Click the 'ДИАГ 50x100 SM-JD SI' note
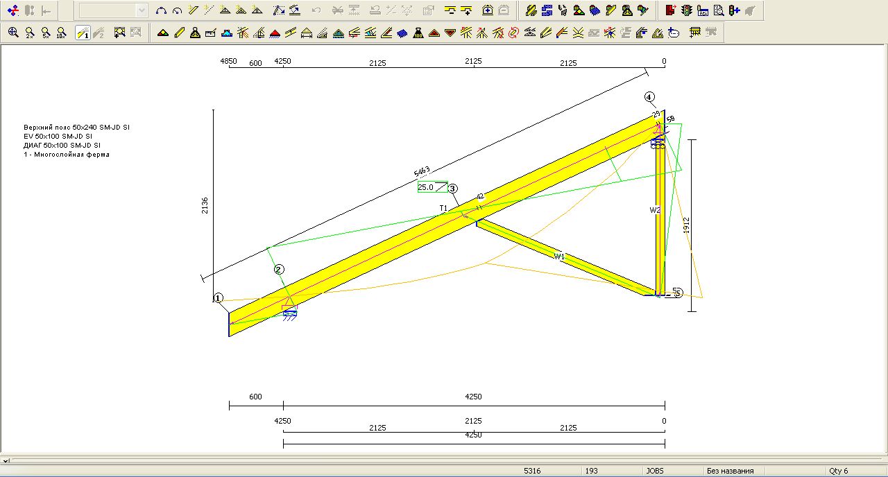This screenshot has width=888, height=477. (62, 146)
